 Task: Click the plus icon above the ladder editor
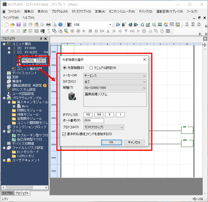205,39
